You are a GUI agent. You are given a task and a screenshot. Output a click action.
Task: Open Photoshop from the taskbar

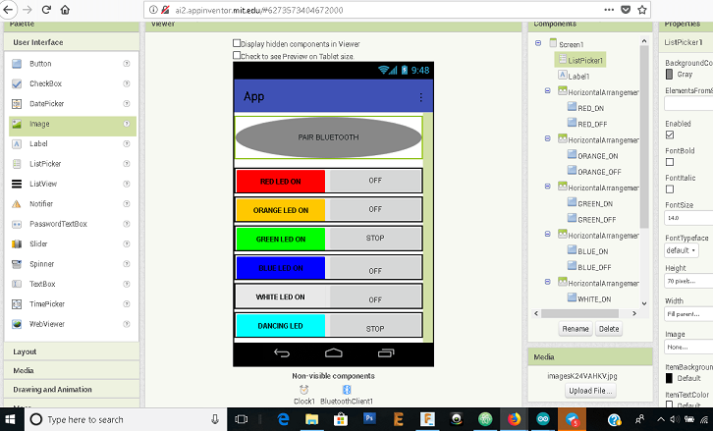(x=369, y=419)
